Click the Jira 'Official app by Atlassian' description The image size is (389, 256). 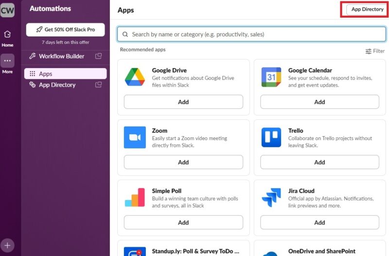coord(331,202)
